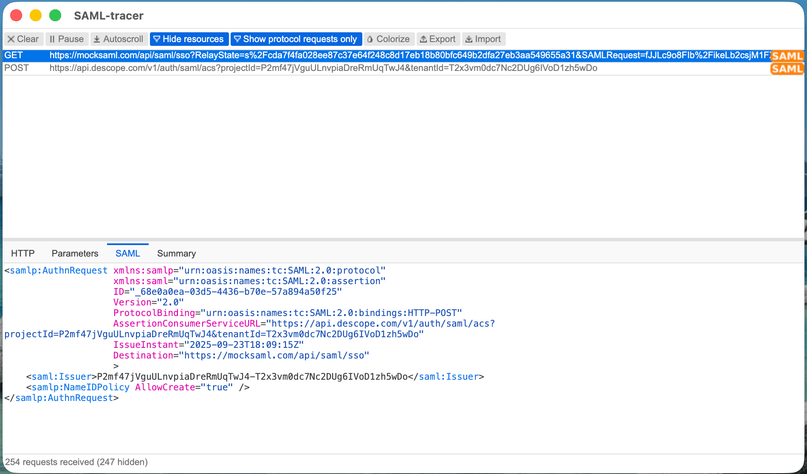Switch to the Summary tab
Viewport: 807px width, 474px height.
[176, 253]
